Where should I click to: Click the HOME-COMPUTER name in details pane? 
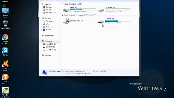tap(57, 71)
